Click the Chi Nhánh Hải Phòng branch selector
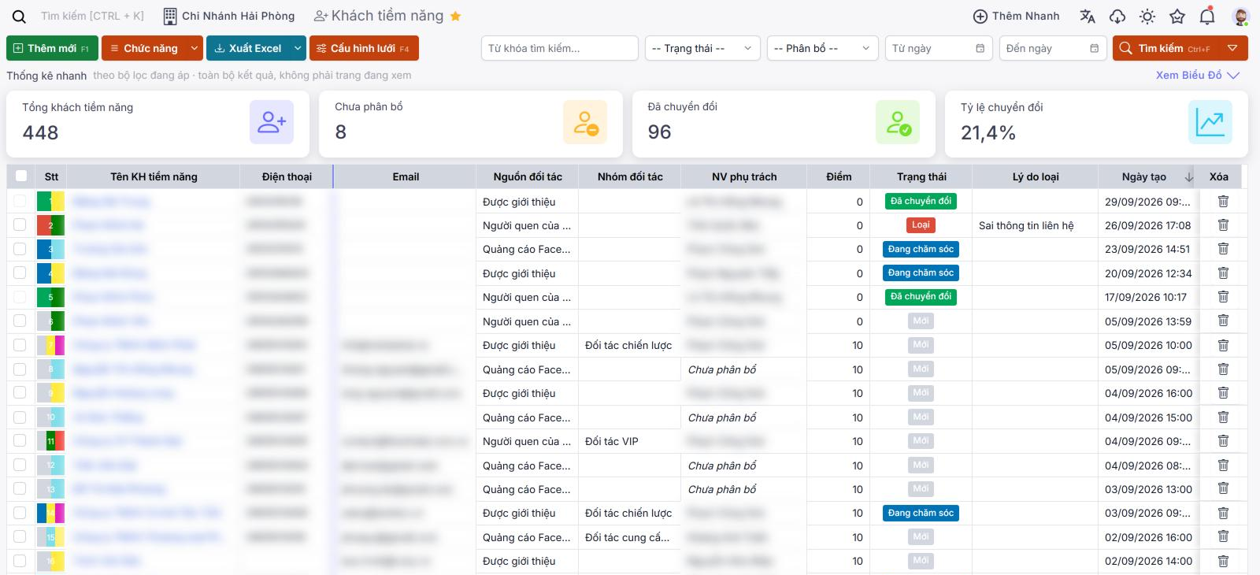 tap(228, 17)
